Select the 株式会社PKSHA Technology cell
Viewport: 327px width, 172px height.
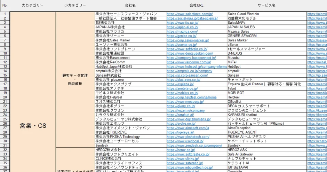pos(130,137)
